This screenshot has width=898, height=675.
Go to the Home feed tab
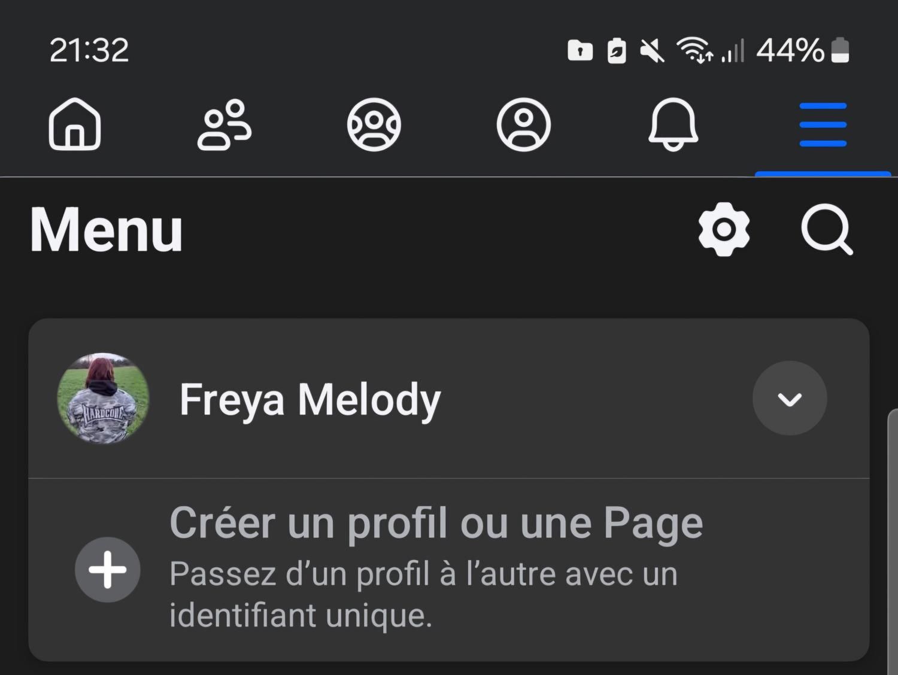coord(74,124)
